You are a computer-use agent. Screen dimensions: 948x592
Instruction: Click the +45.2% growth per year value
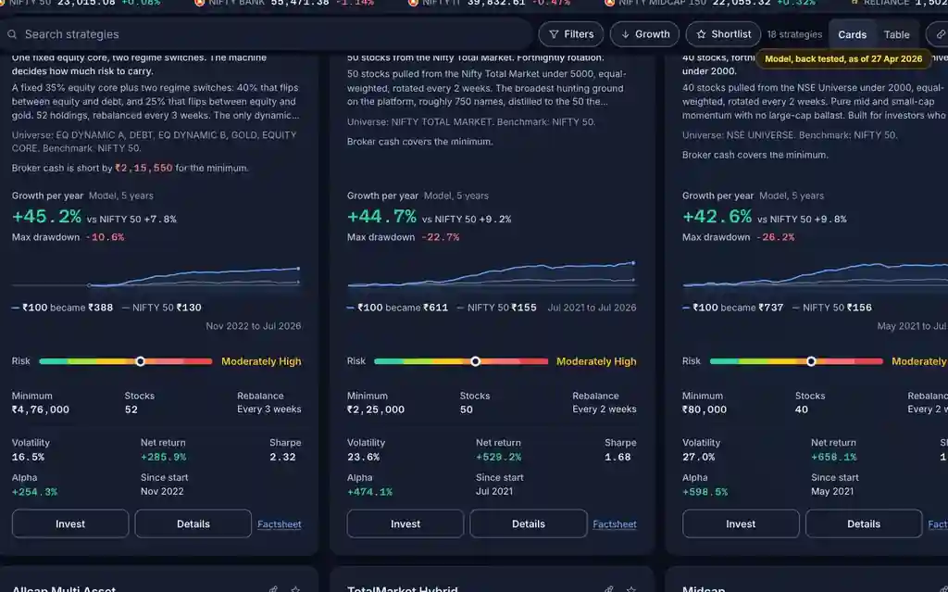(x=46, y=217)
